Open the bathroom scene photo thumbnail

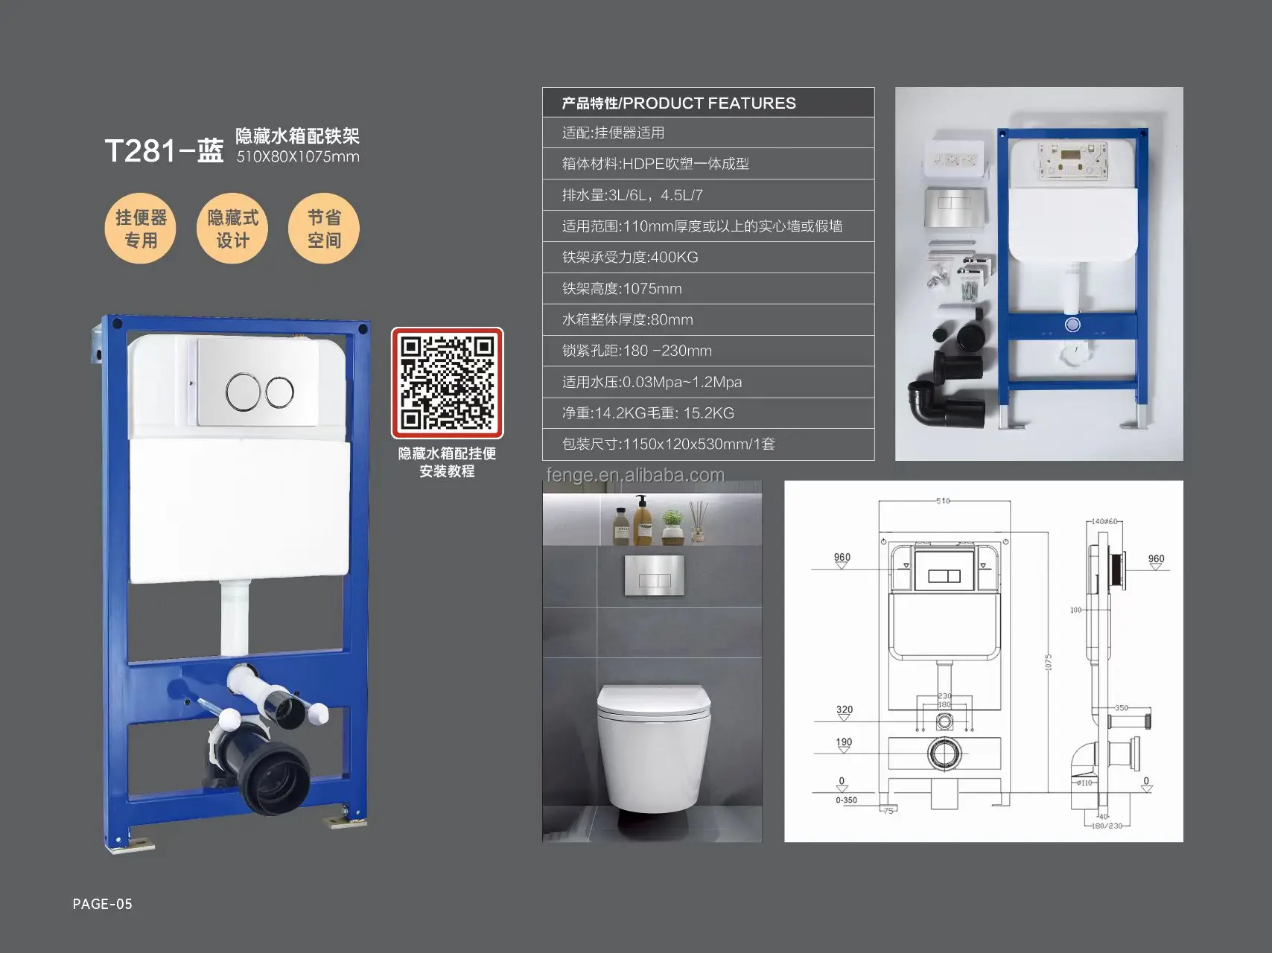coord(653,663)
